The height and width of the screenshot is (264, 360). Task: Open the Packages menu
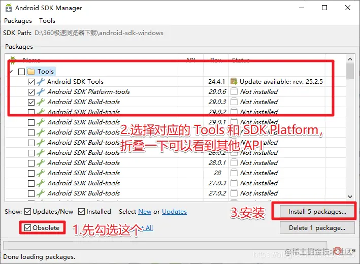click(x=18, y=21)
